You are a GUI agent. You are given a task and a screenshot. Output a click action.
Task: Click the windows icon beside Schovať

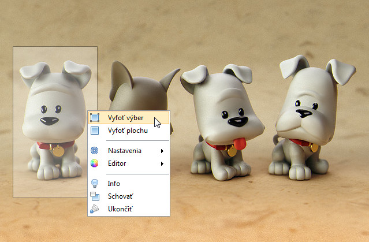(x=95, y=196)
